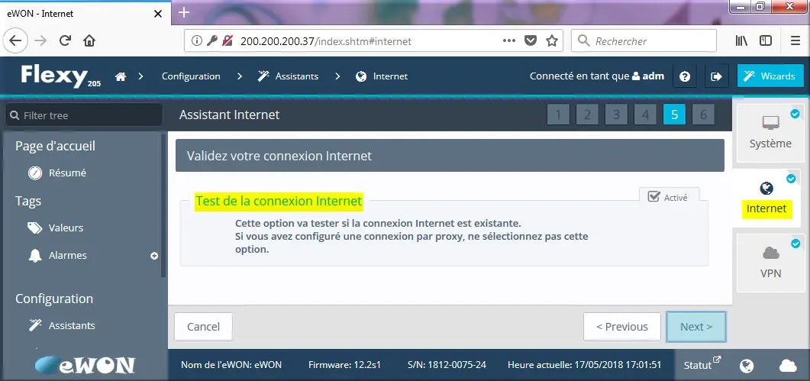Viewport: 810px width, 381px height.
Task: Open a new browser tab
Action: tap(184, 12)
